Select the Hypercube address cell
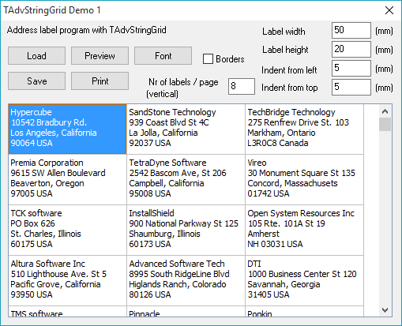The width and height of the screenshot is (402, 326). coord(67,129)
